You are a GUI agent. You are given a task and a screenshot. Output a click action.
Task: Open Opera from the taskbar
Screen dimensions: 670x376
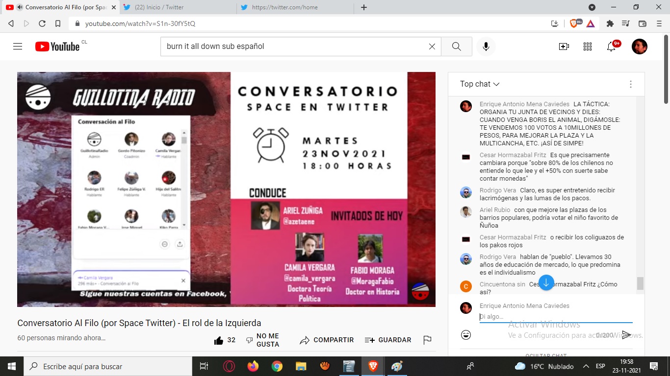click(229, 366)
